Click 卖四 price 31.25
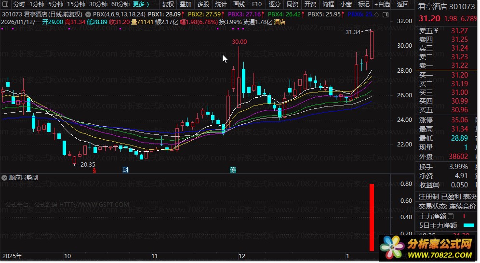The image size is (480, 263). pos(459,39)
